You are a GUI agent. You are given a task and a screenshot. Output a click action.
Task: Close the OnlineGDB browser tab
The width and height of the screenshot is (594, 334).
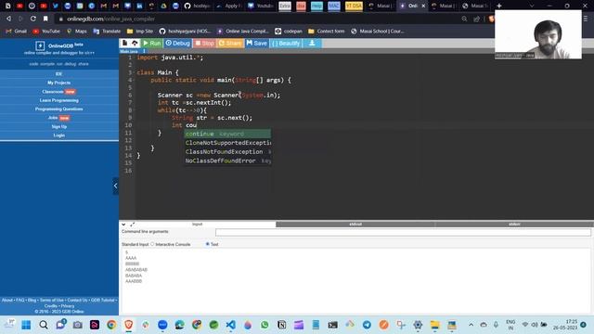pos(423,6)
